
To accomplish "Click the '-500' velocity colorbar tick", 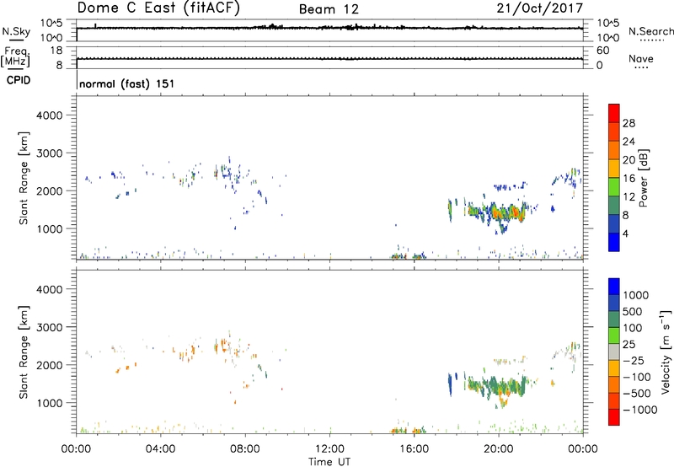I will coord(637,394).
